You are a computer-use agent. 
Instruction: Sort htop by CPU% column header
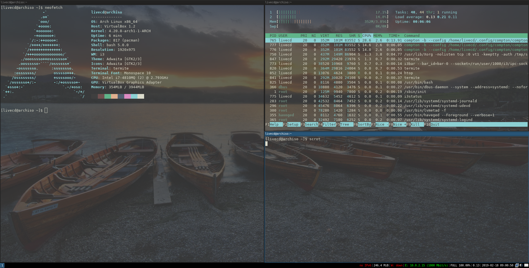click(367, 36)
